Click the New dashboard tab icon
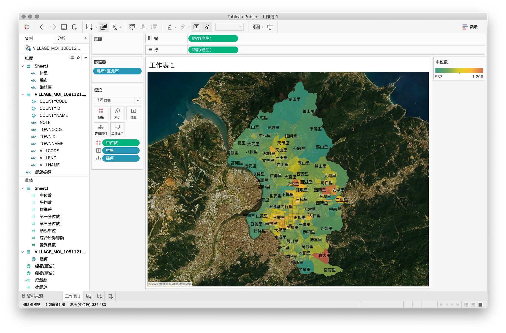 point(99,296)
